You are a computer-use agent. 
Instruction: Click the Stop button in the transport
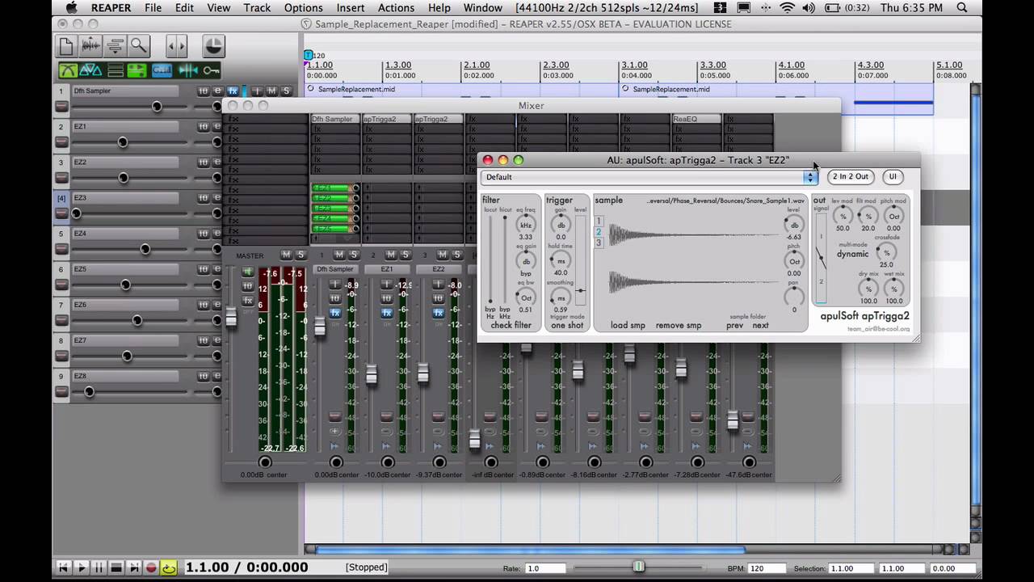point(116,568)
